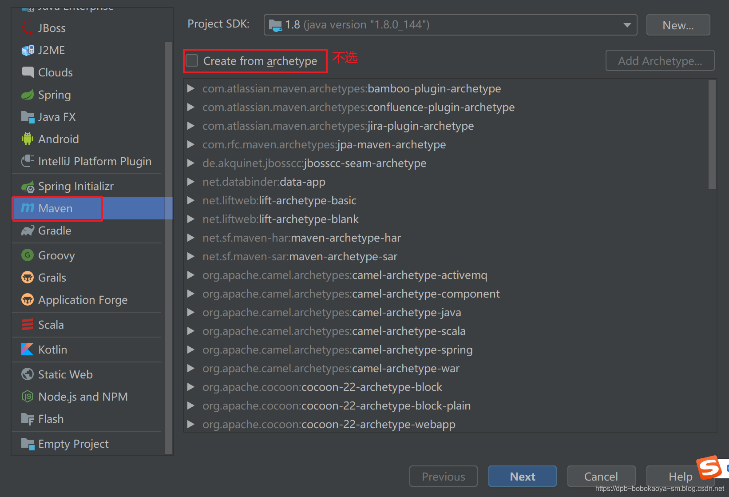
Task: Select the Maven project type
Action: click(x=92, y=208)
